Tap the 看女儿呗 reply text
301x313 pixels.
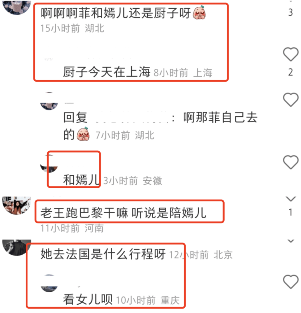point(88,299)
